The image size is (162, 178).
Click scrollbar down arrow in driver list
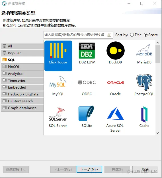coord(158,133)
